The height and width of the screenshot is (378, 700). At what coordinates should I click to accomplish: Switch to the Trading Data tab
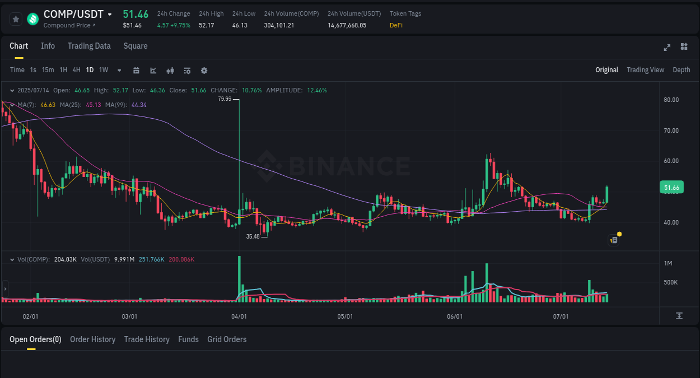(89, 46)
